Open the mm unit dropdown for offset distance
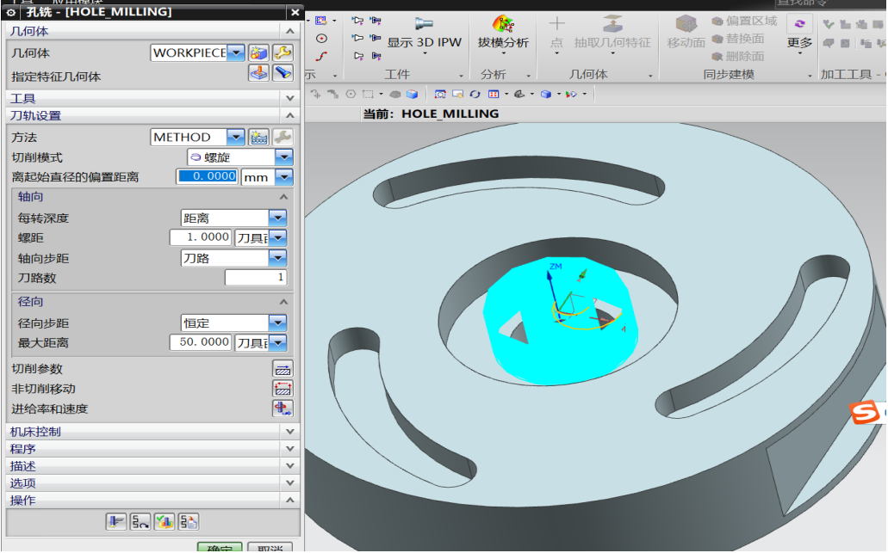Image resolution: width=888 pixels, height=553 pixels. pyautogui.click(x=283, y=177)
